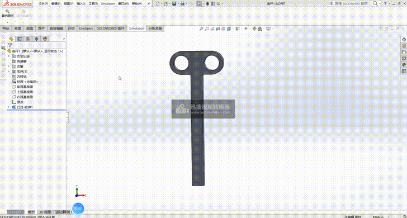Select 方程式 in the feature tree
This screenshot has width=407, height=218.
tap(20, 77)
